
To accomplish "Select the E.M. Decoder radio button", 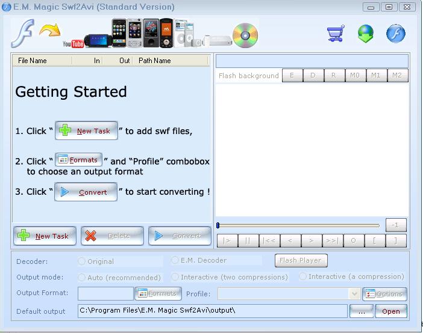I will pos(175,260).
